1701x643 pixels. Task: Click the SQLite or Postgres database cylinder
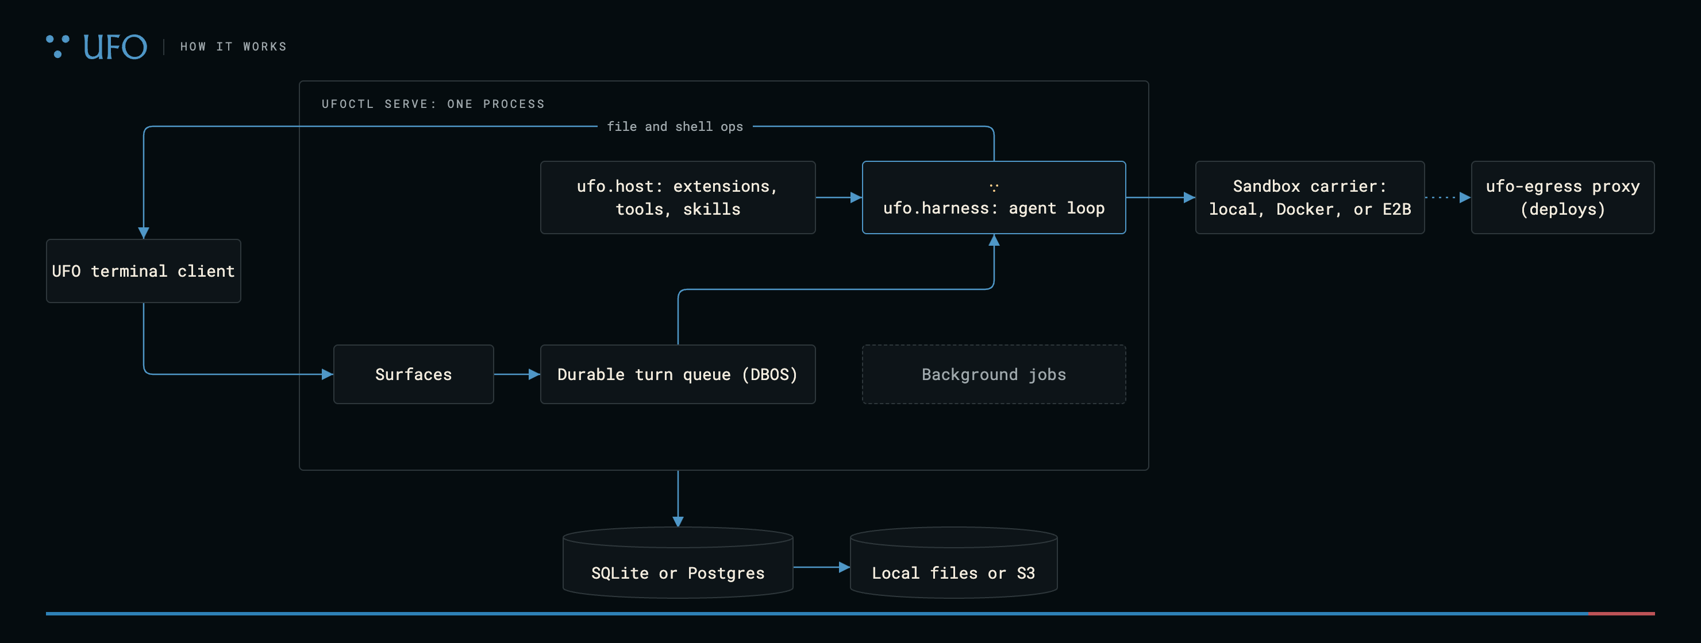point(678,563)
